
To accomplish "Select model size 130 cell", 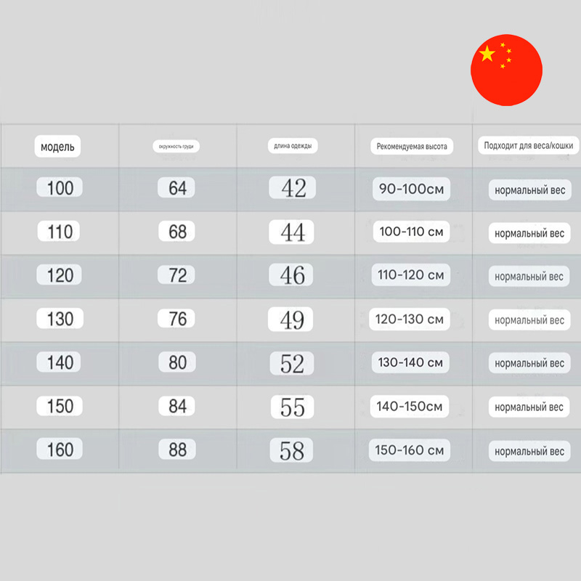I will (x=60, y=319).
